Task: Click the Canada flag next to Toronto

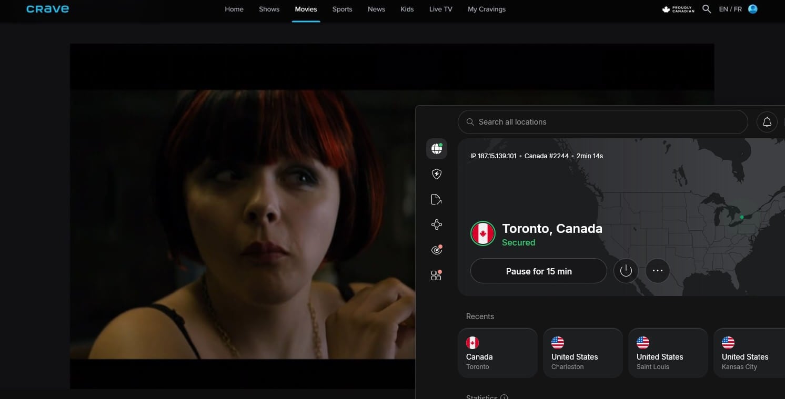Action: 482,233
